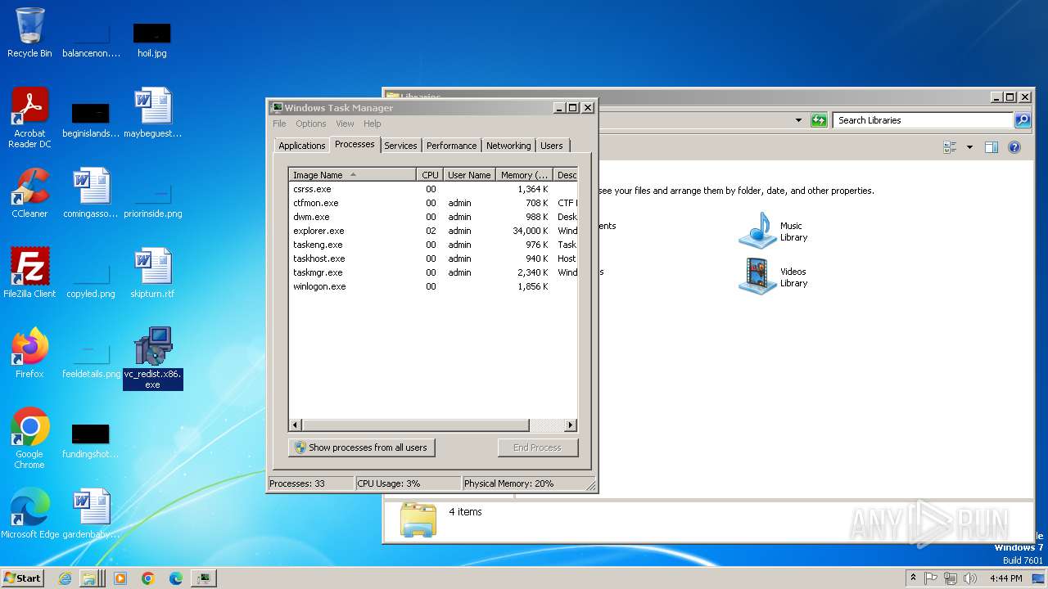Image resolution: width=1048 pixels, height=589 pixels.
Task: Open Internet Explorer from the taskbar
Action: pos(65,578)
